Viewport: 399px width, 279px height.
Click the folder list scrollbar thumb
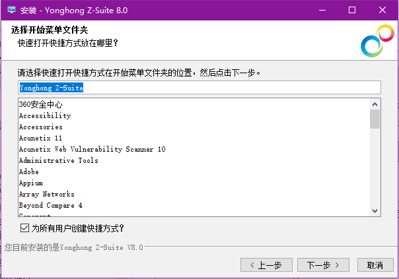coord(375,119)
